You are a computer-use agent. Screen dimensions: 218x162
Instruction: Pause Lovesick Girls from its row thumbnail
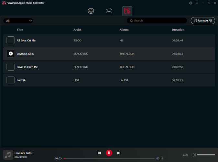(11, 54)
